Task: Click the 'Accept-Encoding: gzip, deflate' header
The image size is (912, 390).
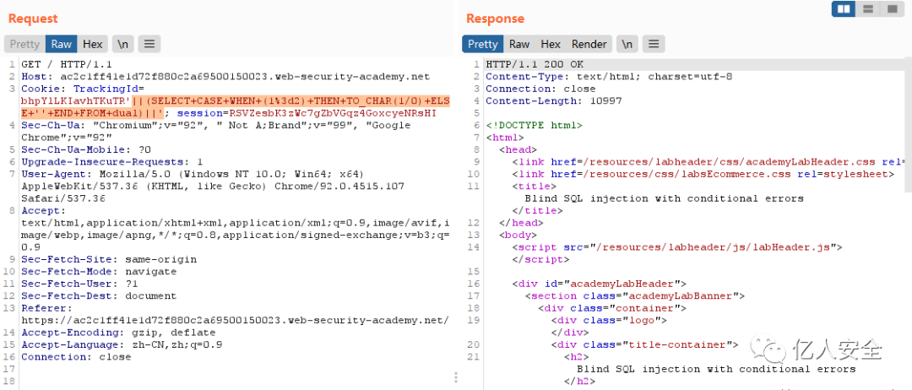Action: click(x=118, y=333)
